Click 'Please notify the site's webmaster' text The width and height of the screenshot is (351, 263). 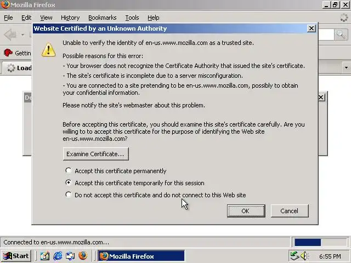(x=134, y=105)
